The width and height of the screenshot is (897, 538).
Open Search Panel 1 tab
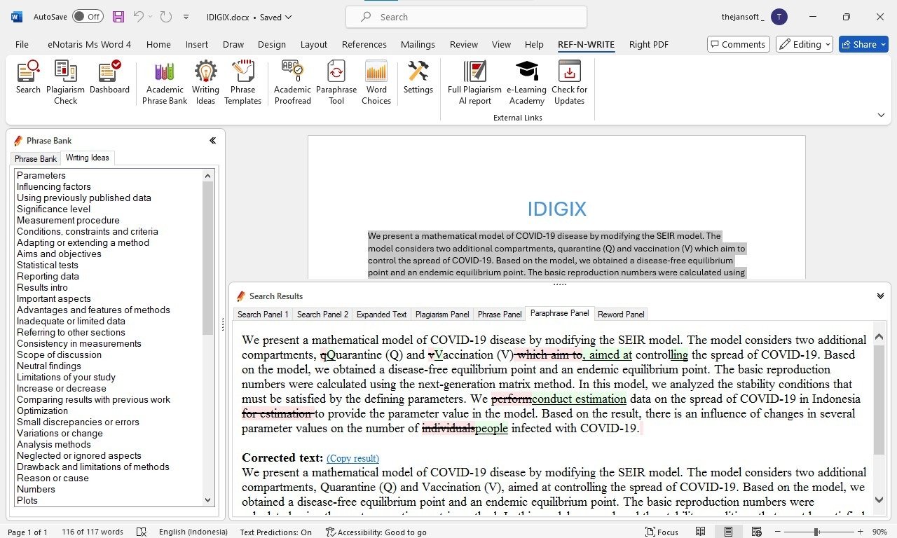[x=263, y=315]
